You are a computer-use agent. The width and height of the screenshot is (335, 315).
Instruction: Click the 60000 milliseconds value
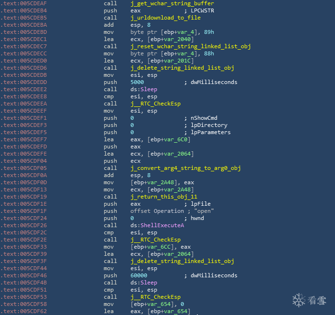139,275
